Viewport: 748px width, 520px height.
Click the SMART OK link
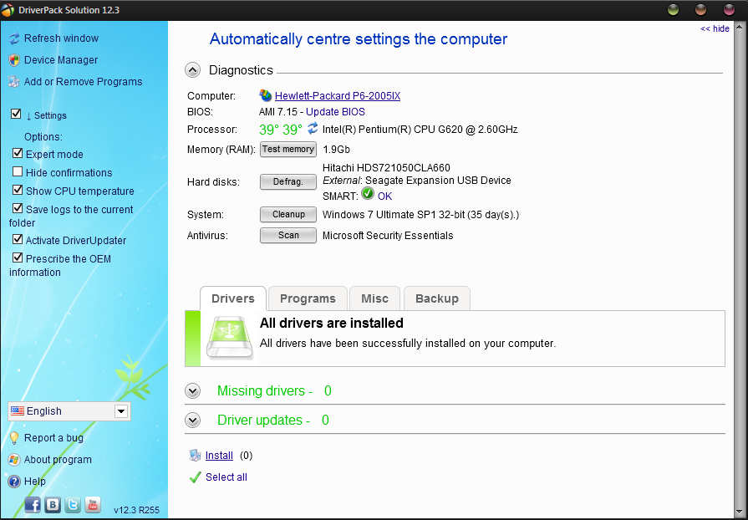(385, 196)
